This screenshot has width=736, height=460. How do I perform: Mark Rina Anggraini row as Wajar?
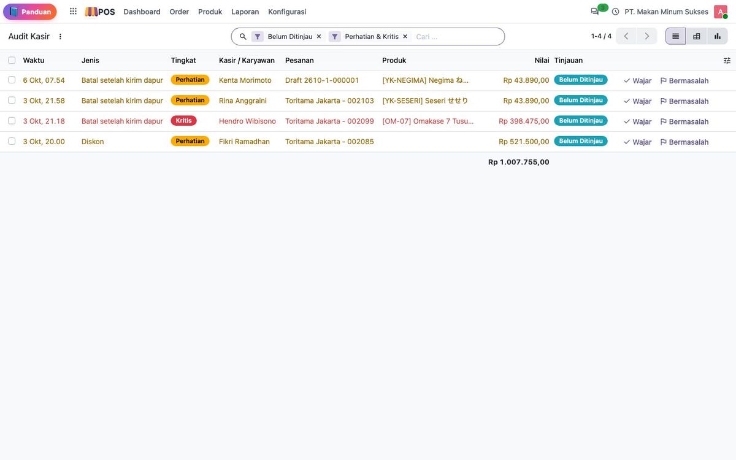638,101
